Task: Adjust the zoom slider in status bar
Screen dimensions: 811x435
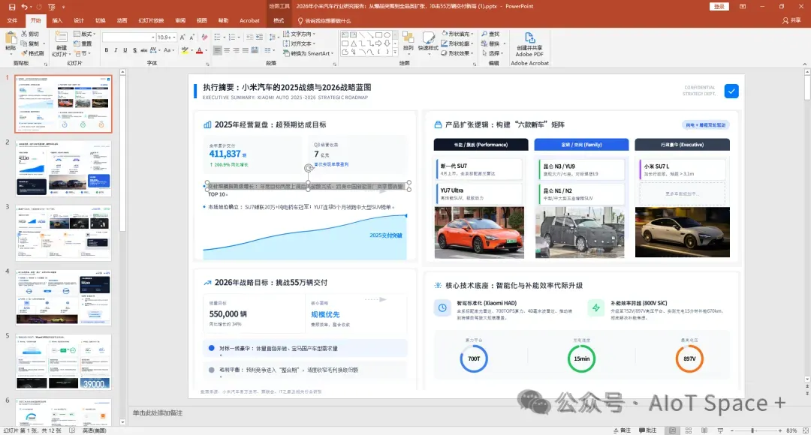Action: coord(752,430)
